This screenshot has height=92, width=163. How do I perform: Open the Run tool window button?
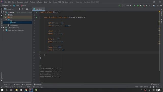click(x=17, y=84)
